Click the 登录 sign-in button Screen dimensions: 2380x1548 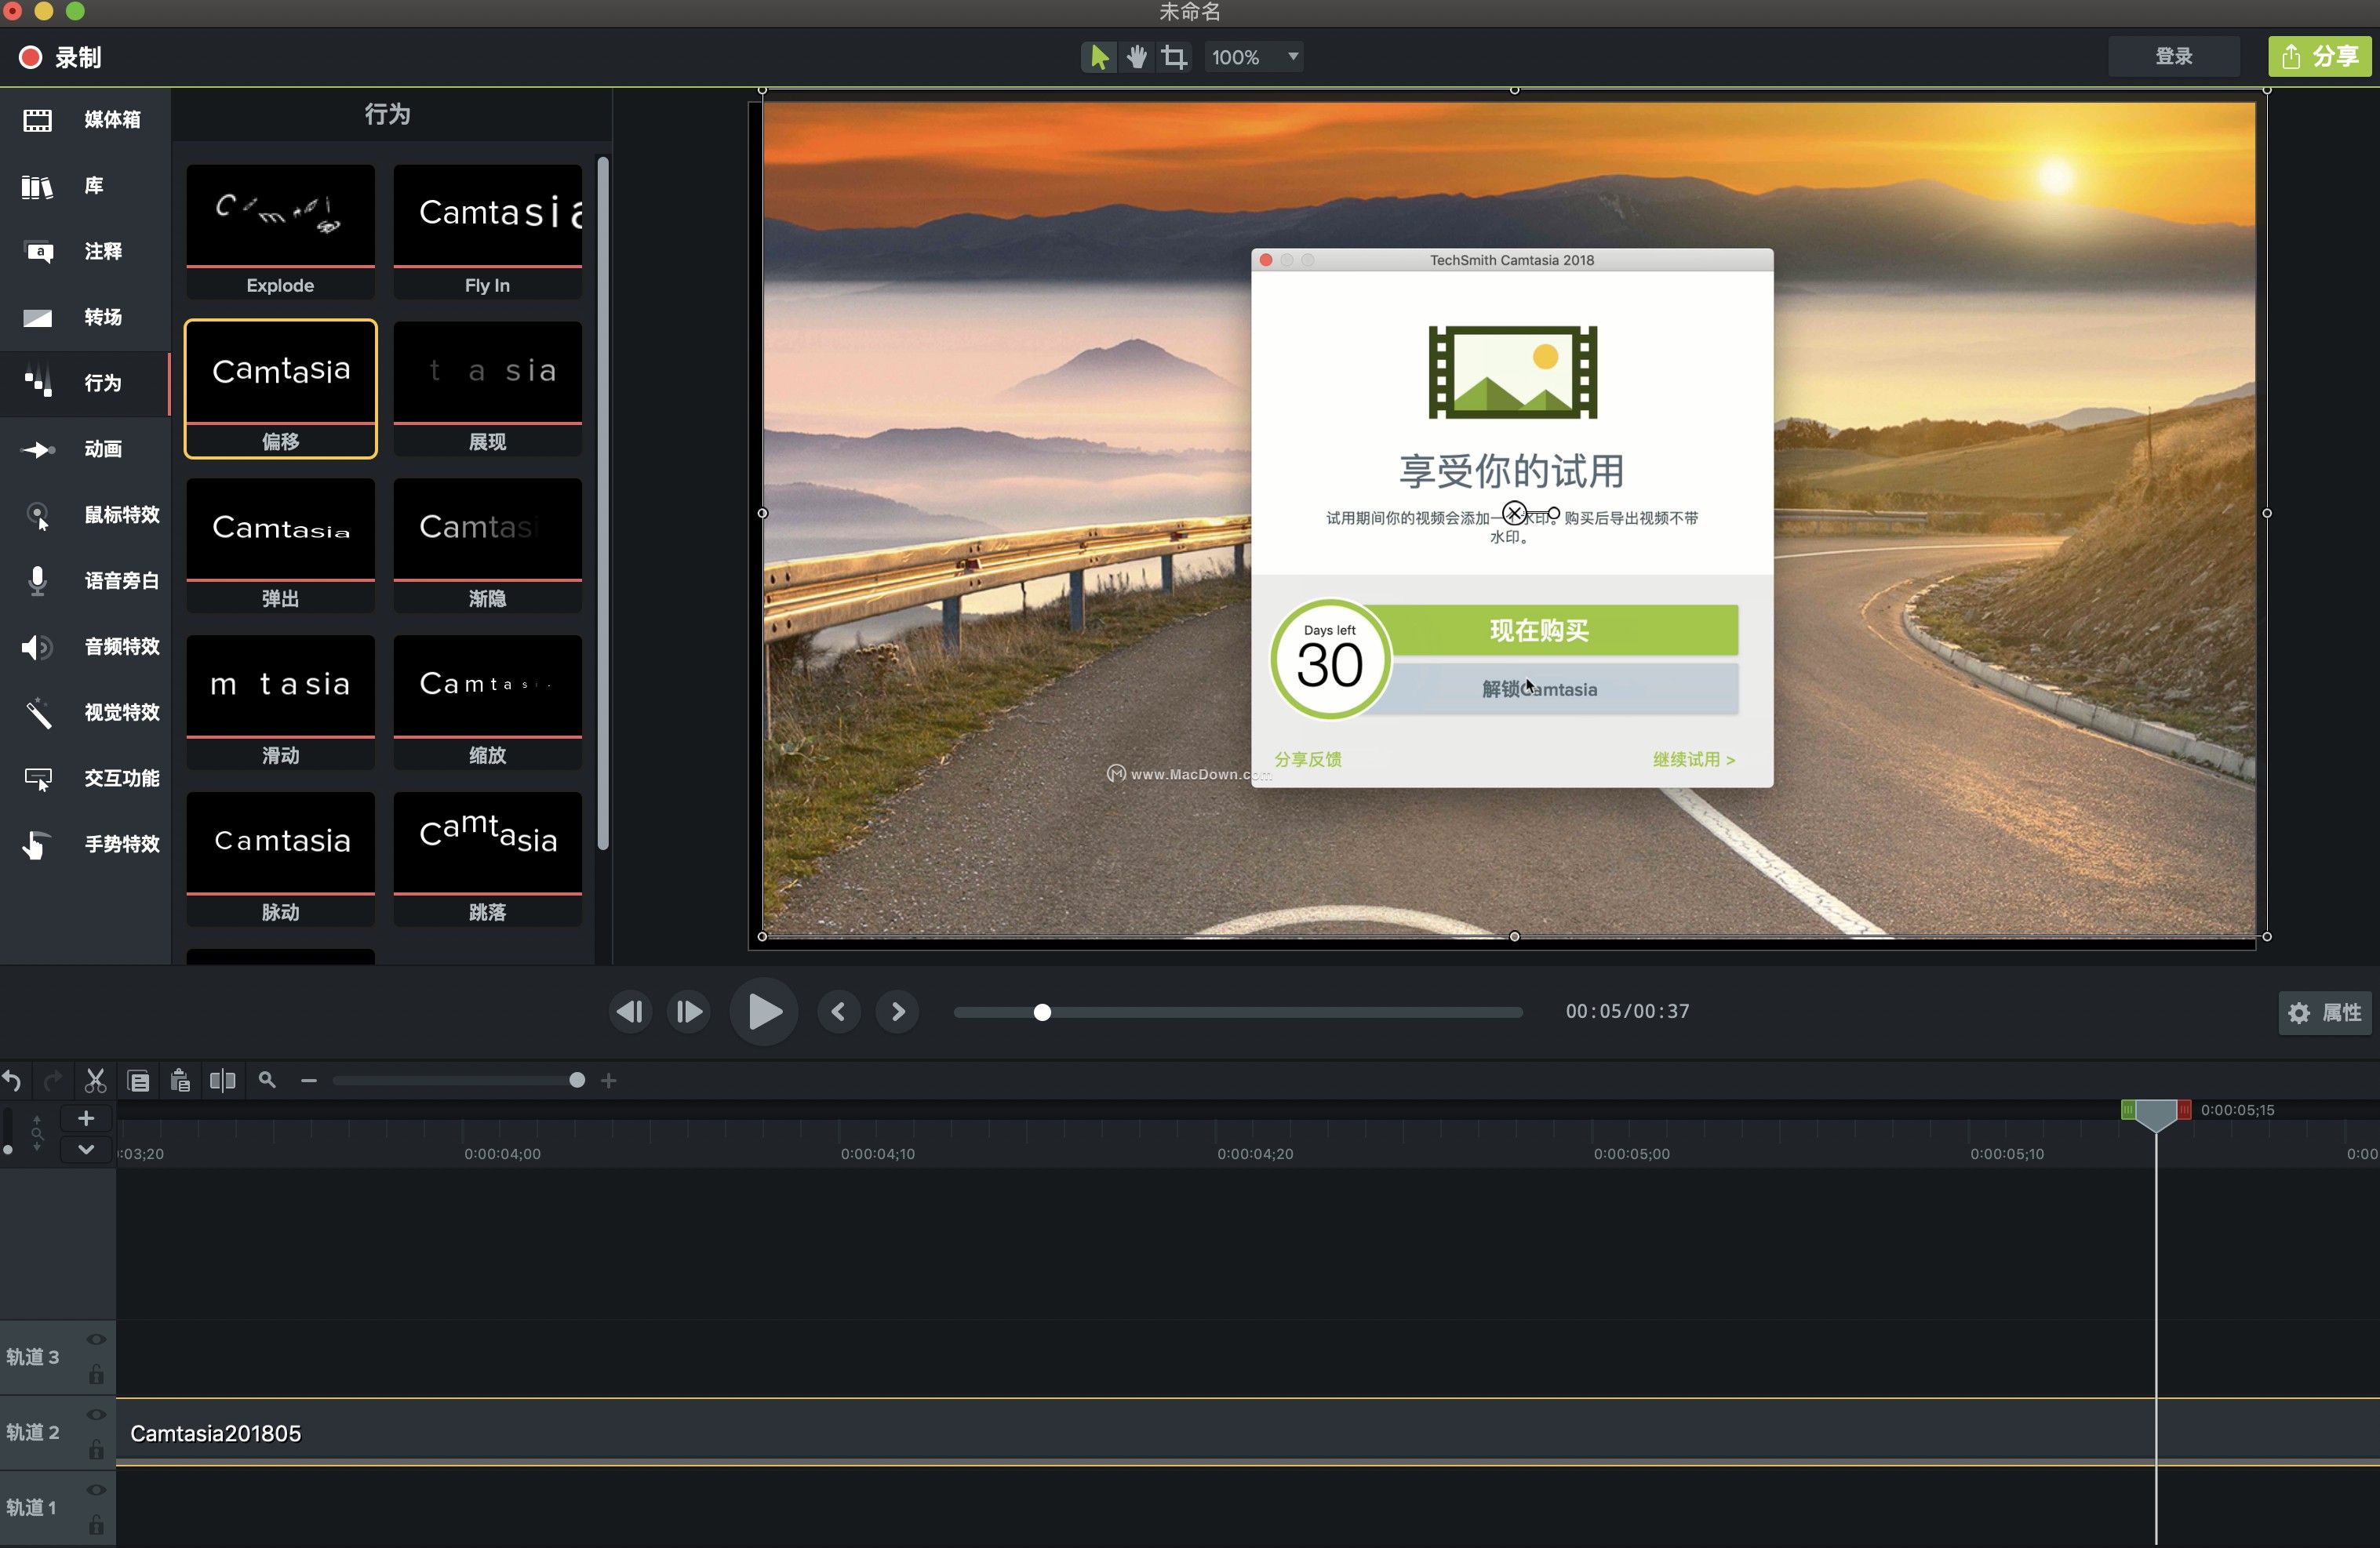[x=2173, y=57]
